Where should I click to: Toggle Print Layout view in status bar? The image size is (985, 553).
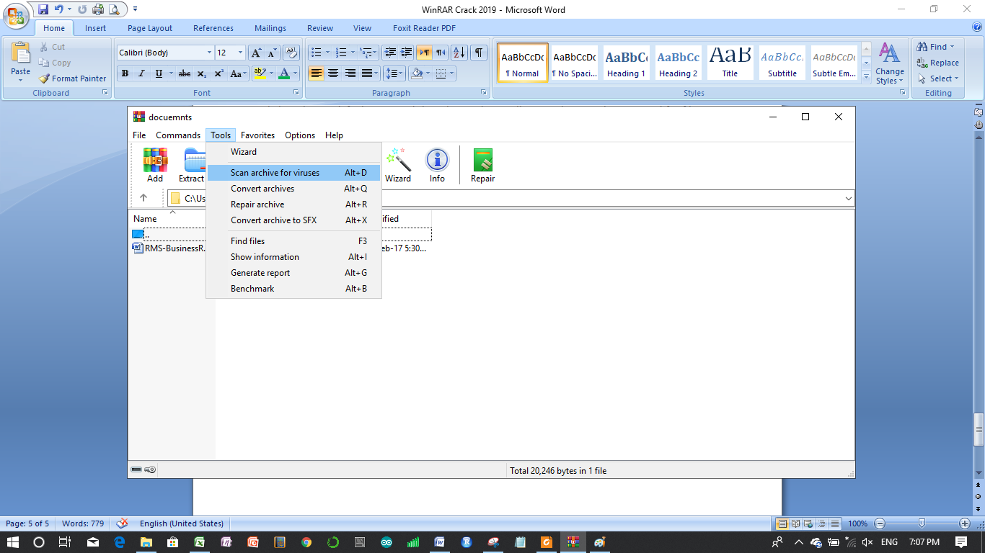click(782, 523)
